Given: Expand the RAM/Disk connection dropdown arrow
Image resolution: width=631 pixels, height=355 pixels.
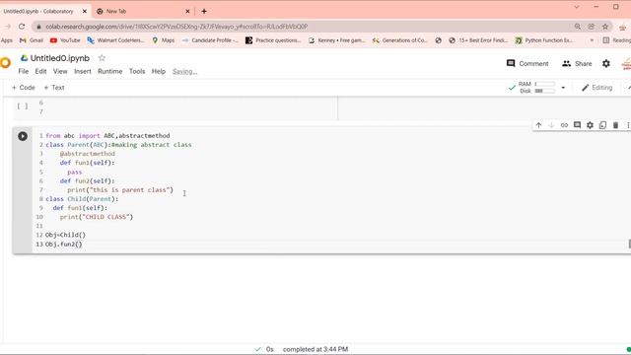Looking at the screenshot, I should (x=563, y=88).
